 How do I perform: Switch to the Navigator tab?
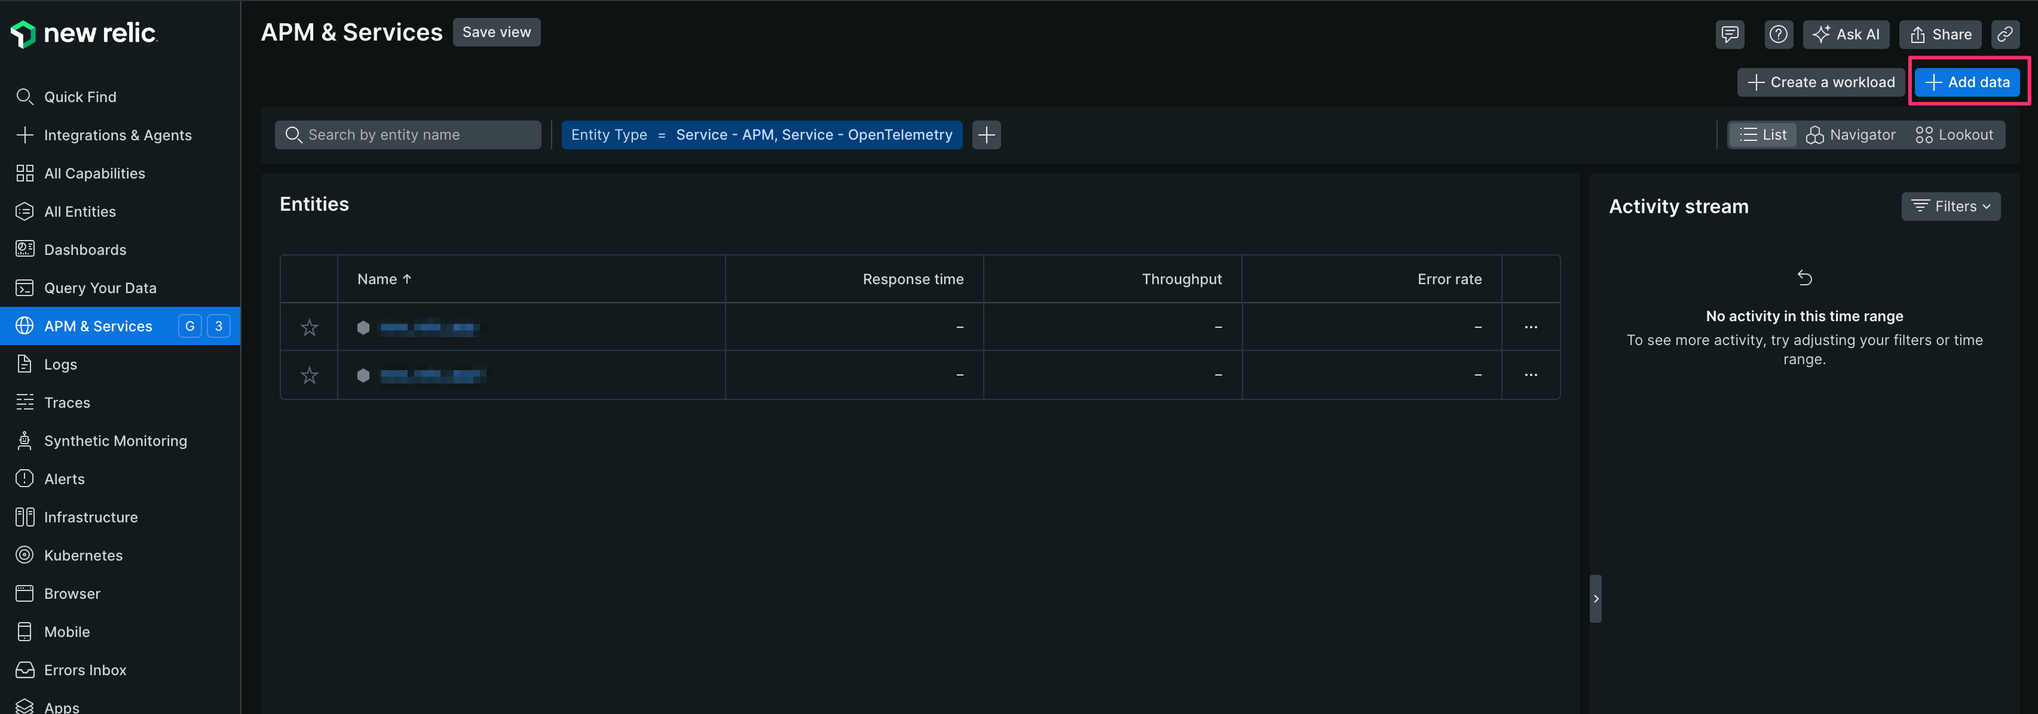coord(1850,134)
